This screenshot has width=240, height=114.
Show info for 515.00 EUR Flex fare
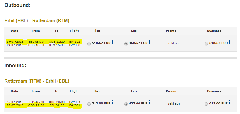point(112,102)
